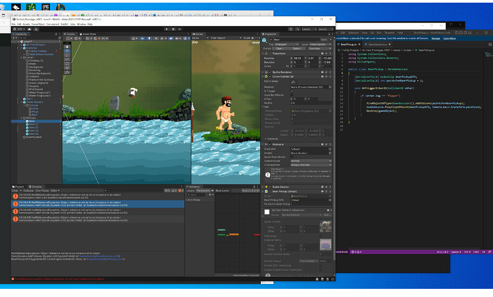493x297 pixels.
Task: Click the Prefab Select button
Action: [x=297, y=48]
